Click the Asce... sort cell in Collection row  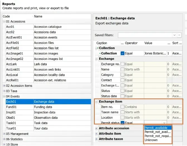pyautogui.click(x=177, y=53)
